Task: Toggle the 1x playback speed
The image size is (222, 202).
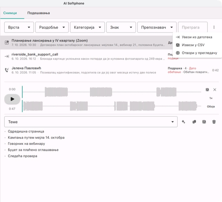Action: click(211, 98)
